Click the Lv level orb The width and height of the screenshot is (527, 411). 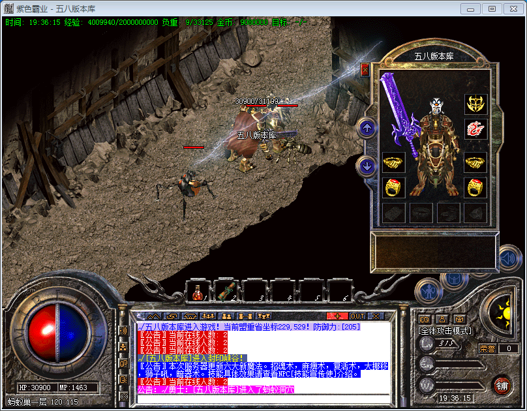coord(427,343)
